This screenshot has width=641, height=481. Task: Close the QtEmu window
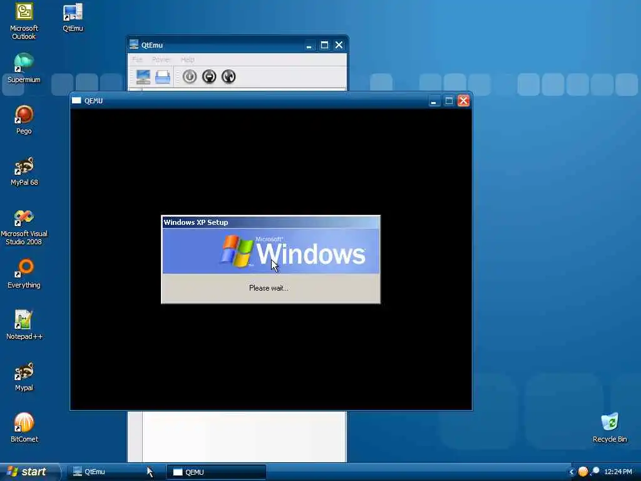pyautogui.click(x=339, y=45)
